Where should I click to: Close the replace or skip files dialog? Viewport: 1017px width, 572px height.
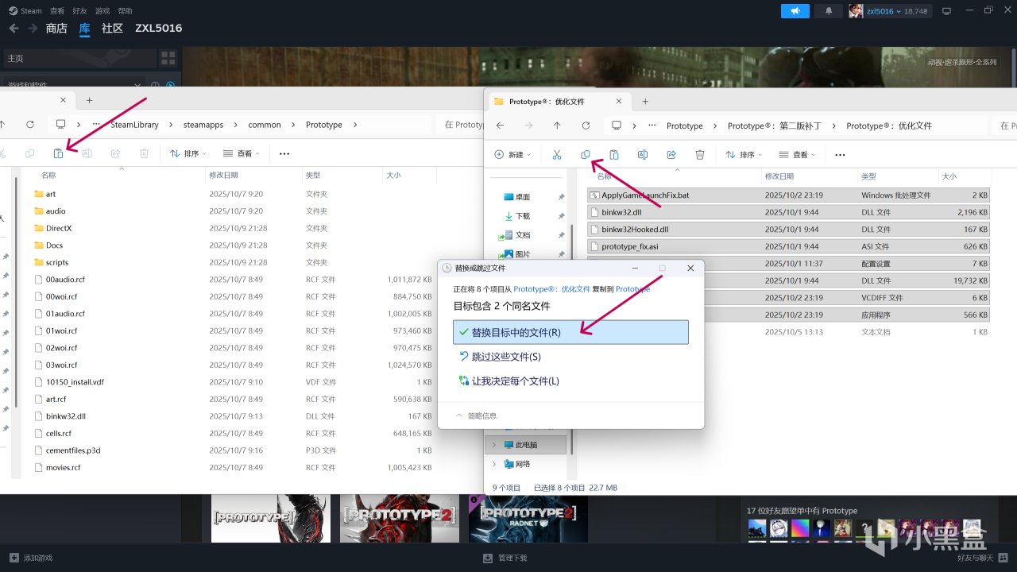pyautogui.click(x=690, y=269)
